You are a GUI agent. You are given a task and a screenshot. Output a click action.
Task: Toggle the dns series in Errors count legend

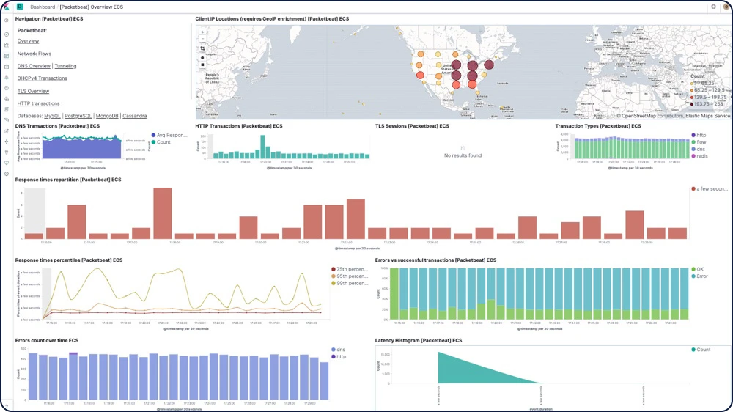[x=340, y=350]
